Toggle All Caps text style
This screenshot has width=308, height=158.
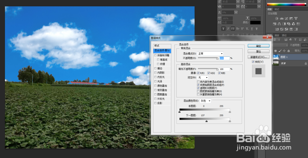click(x=233, y=29)
